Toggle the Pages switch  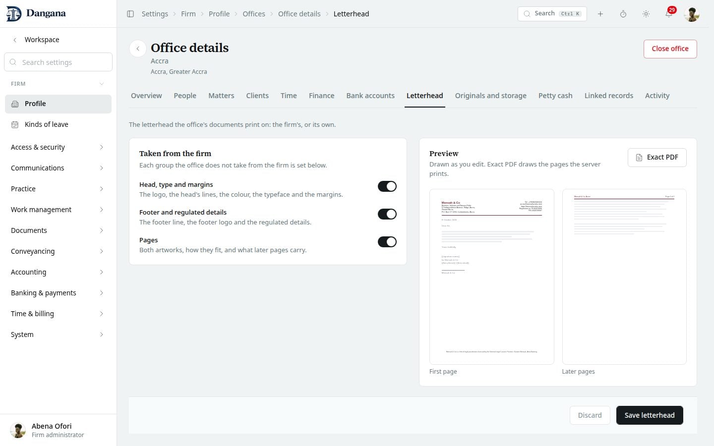click(x=387, y=242)
